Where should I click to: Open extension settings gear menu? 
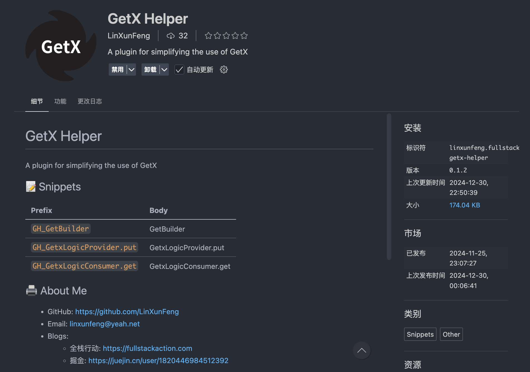tap(224, 70)
